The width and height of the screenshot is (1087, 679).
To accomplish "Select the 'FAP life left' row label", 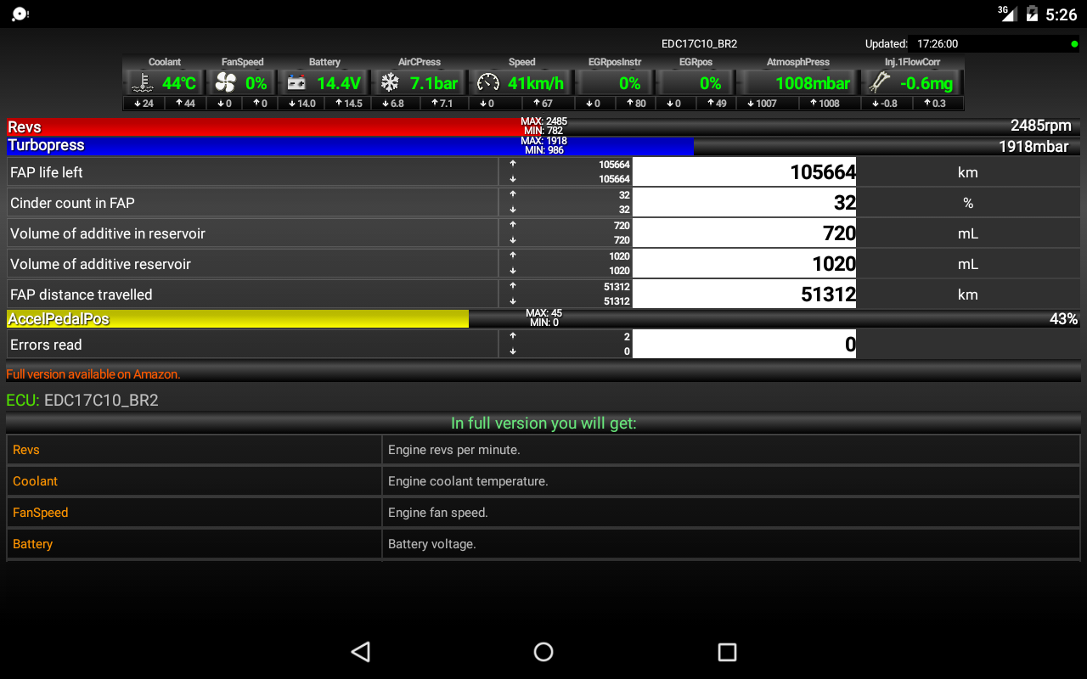I will 47,172.
